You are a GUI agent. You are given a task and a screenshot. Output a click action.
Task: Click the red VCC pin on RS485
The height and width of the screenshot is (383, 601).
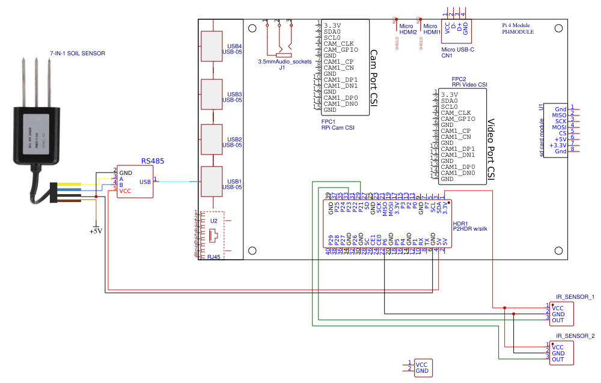125,191
